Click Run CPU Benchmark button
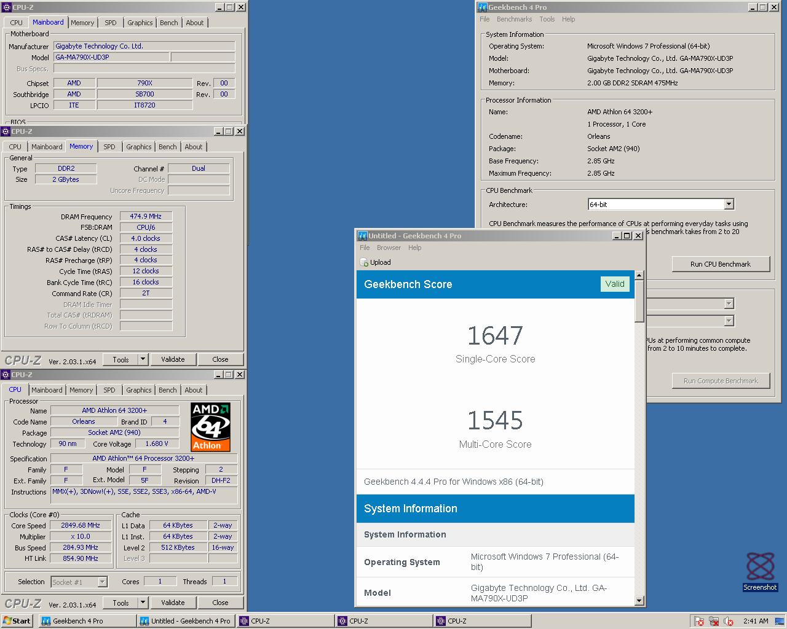The image size is (787, 629). pos(721,264)
